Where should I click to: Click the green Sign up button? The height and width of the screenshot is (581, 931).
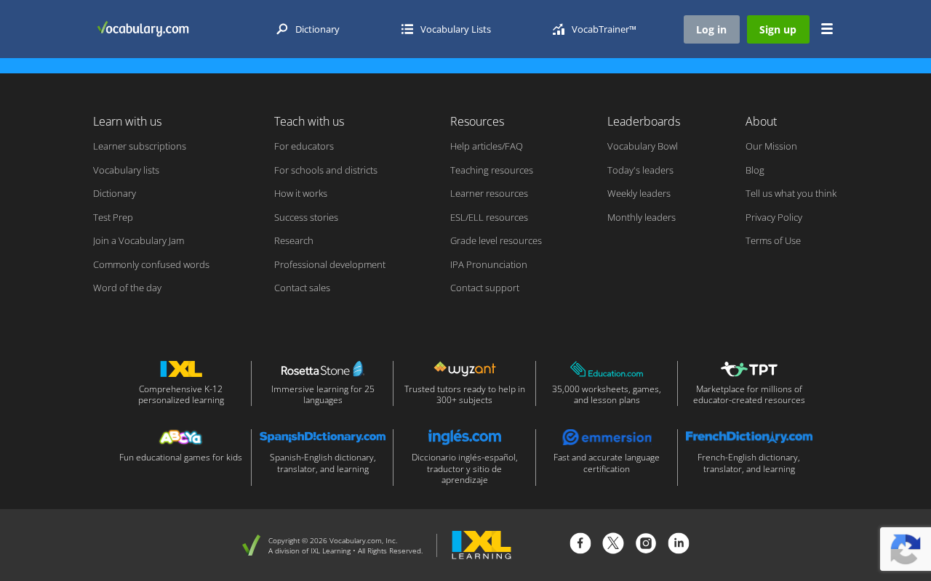(778, 29)
